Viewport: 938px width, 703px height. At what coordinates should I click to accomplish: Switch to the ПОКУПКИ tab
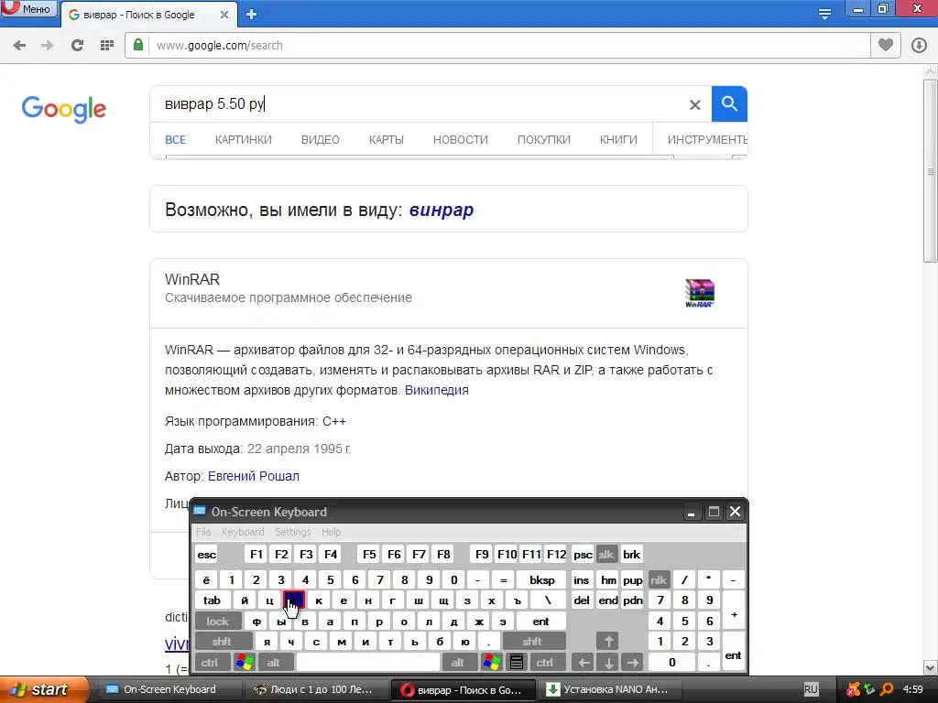(544, 140)
